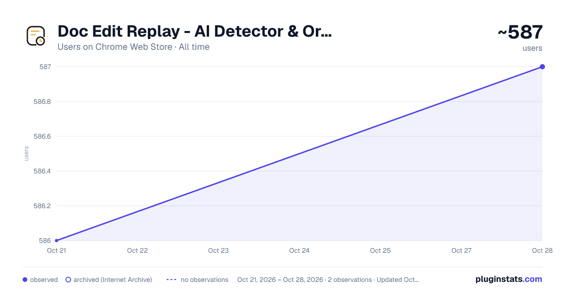Click the Oct 24 x-axis label
This screenshot has height=296, width=565.
coord(299,251)
